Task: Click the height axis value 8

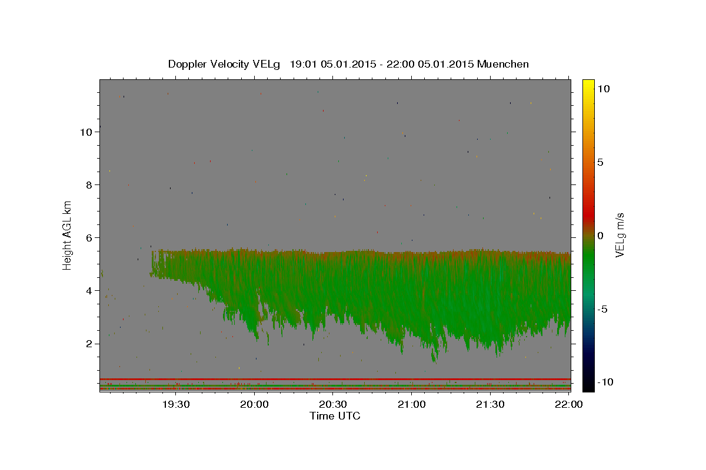Action: tap(89, 184)
